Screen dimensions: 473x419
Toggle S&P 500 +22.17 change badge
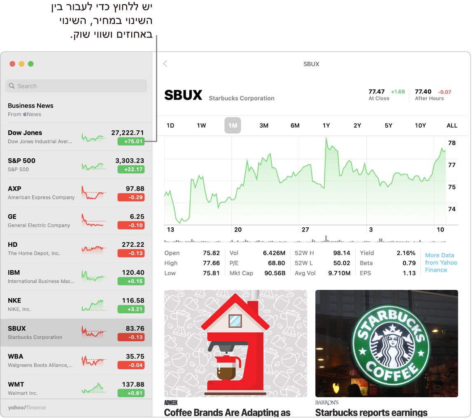[x=131, y=169]
